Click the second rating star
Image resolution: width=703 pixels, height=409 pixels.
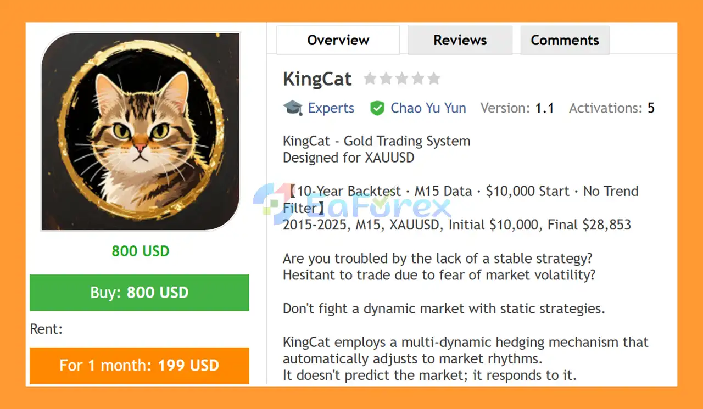pos(386,79)
